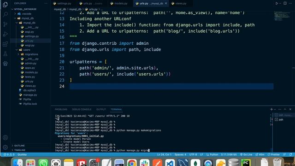295x166 pixels.
Task: Open new terminal dropdown arrow
Action: click(x=275, y=109)
